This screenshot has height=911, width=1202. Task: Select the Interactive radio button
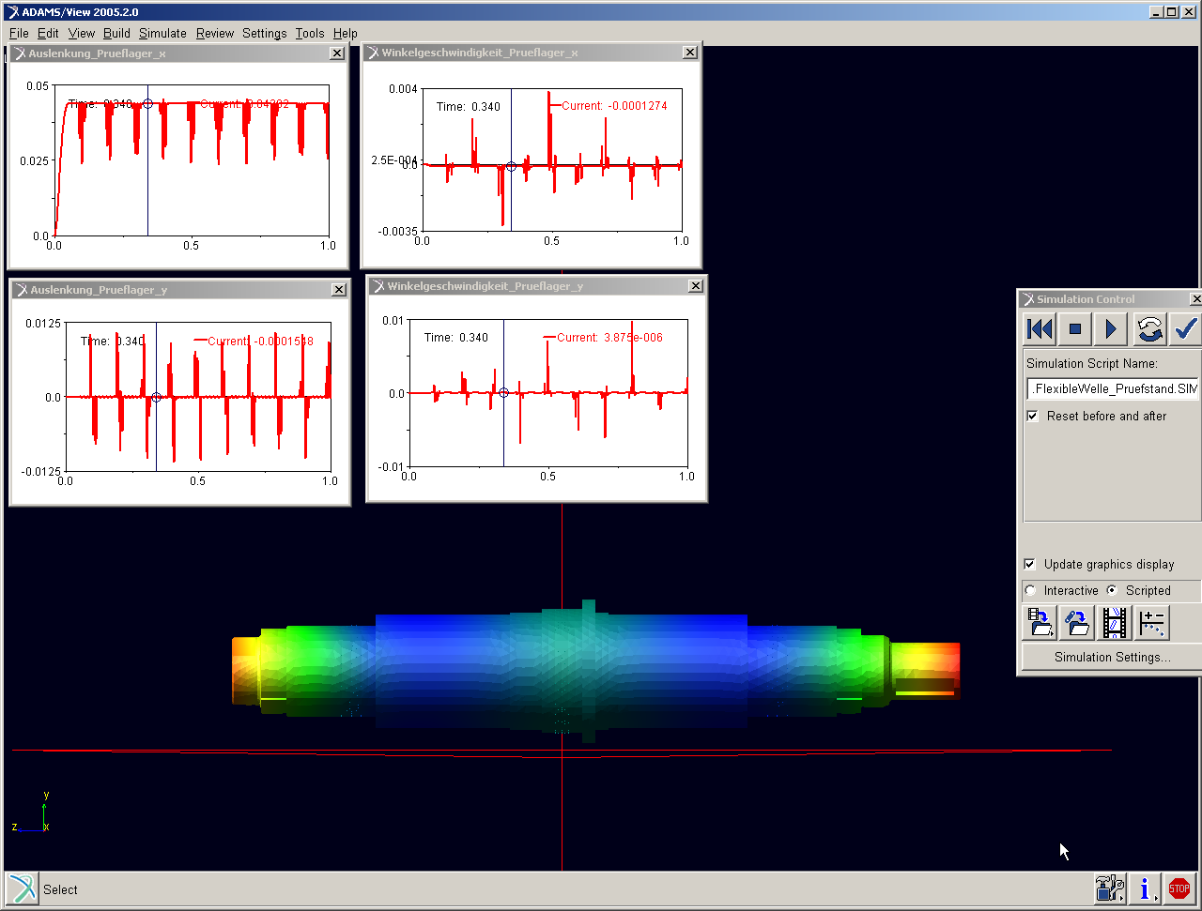point(1031,590)
